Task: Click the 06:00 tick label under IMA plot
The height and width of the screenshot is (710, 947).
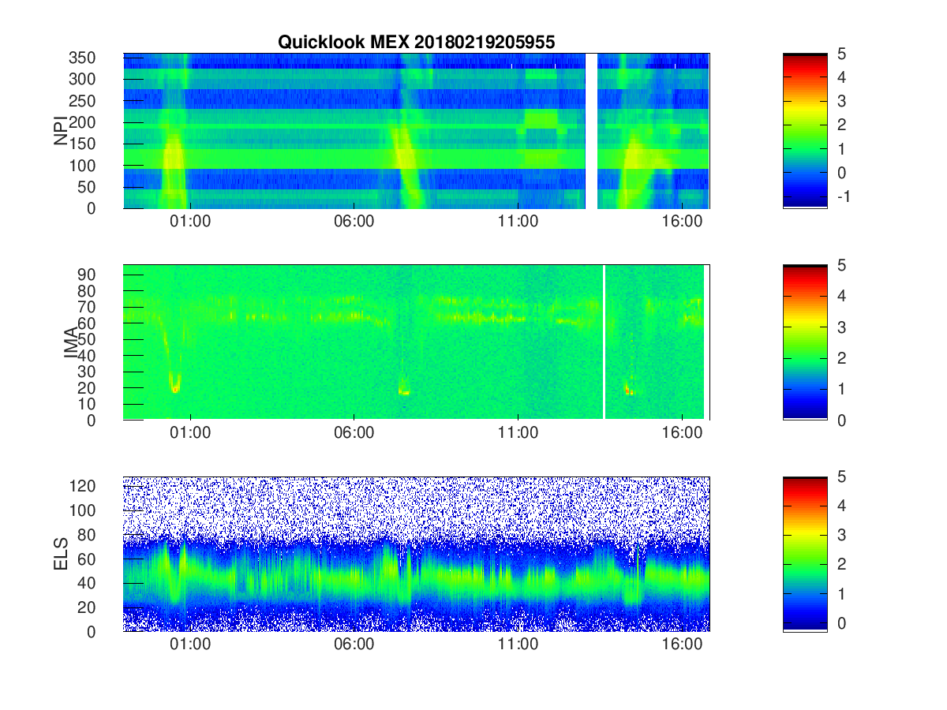Action: coord(354,434)
